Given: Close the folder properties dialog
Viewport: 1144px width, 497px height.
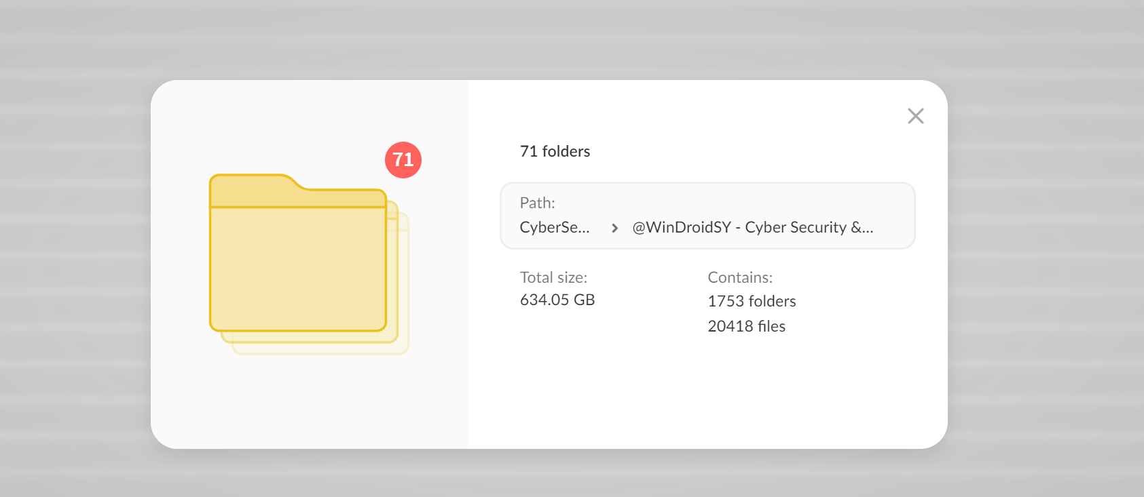Looking at the screenshot, I should (915, 116).
